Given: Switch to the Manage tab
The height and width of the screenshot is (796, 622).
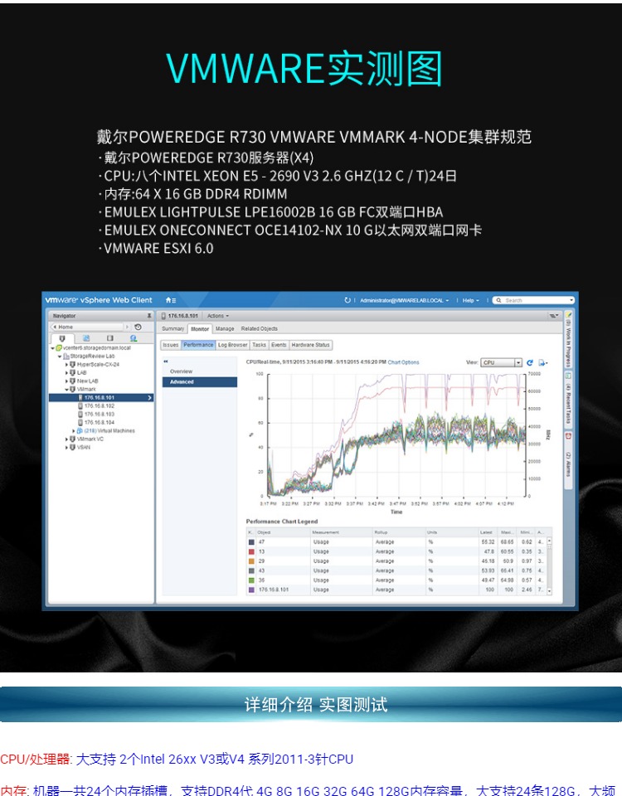Looking at the screenshot, I should click(225, 329).
